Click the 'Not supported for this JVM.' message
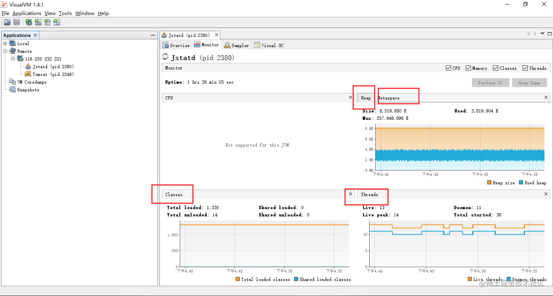This screenshot has width=553, height=296. click(x=258, y=145)
